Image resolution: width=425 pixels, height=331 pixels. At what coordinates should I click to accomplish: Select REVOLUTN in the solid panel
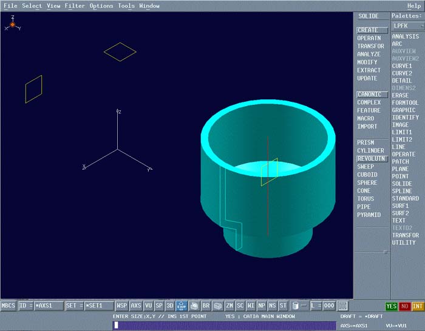point(370,159)
